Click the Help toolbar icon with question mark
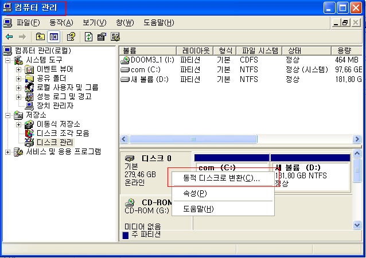This screenshot has height=258, width=366. (71, 37)
